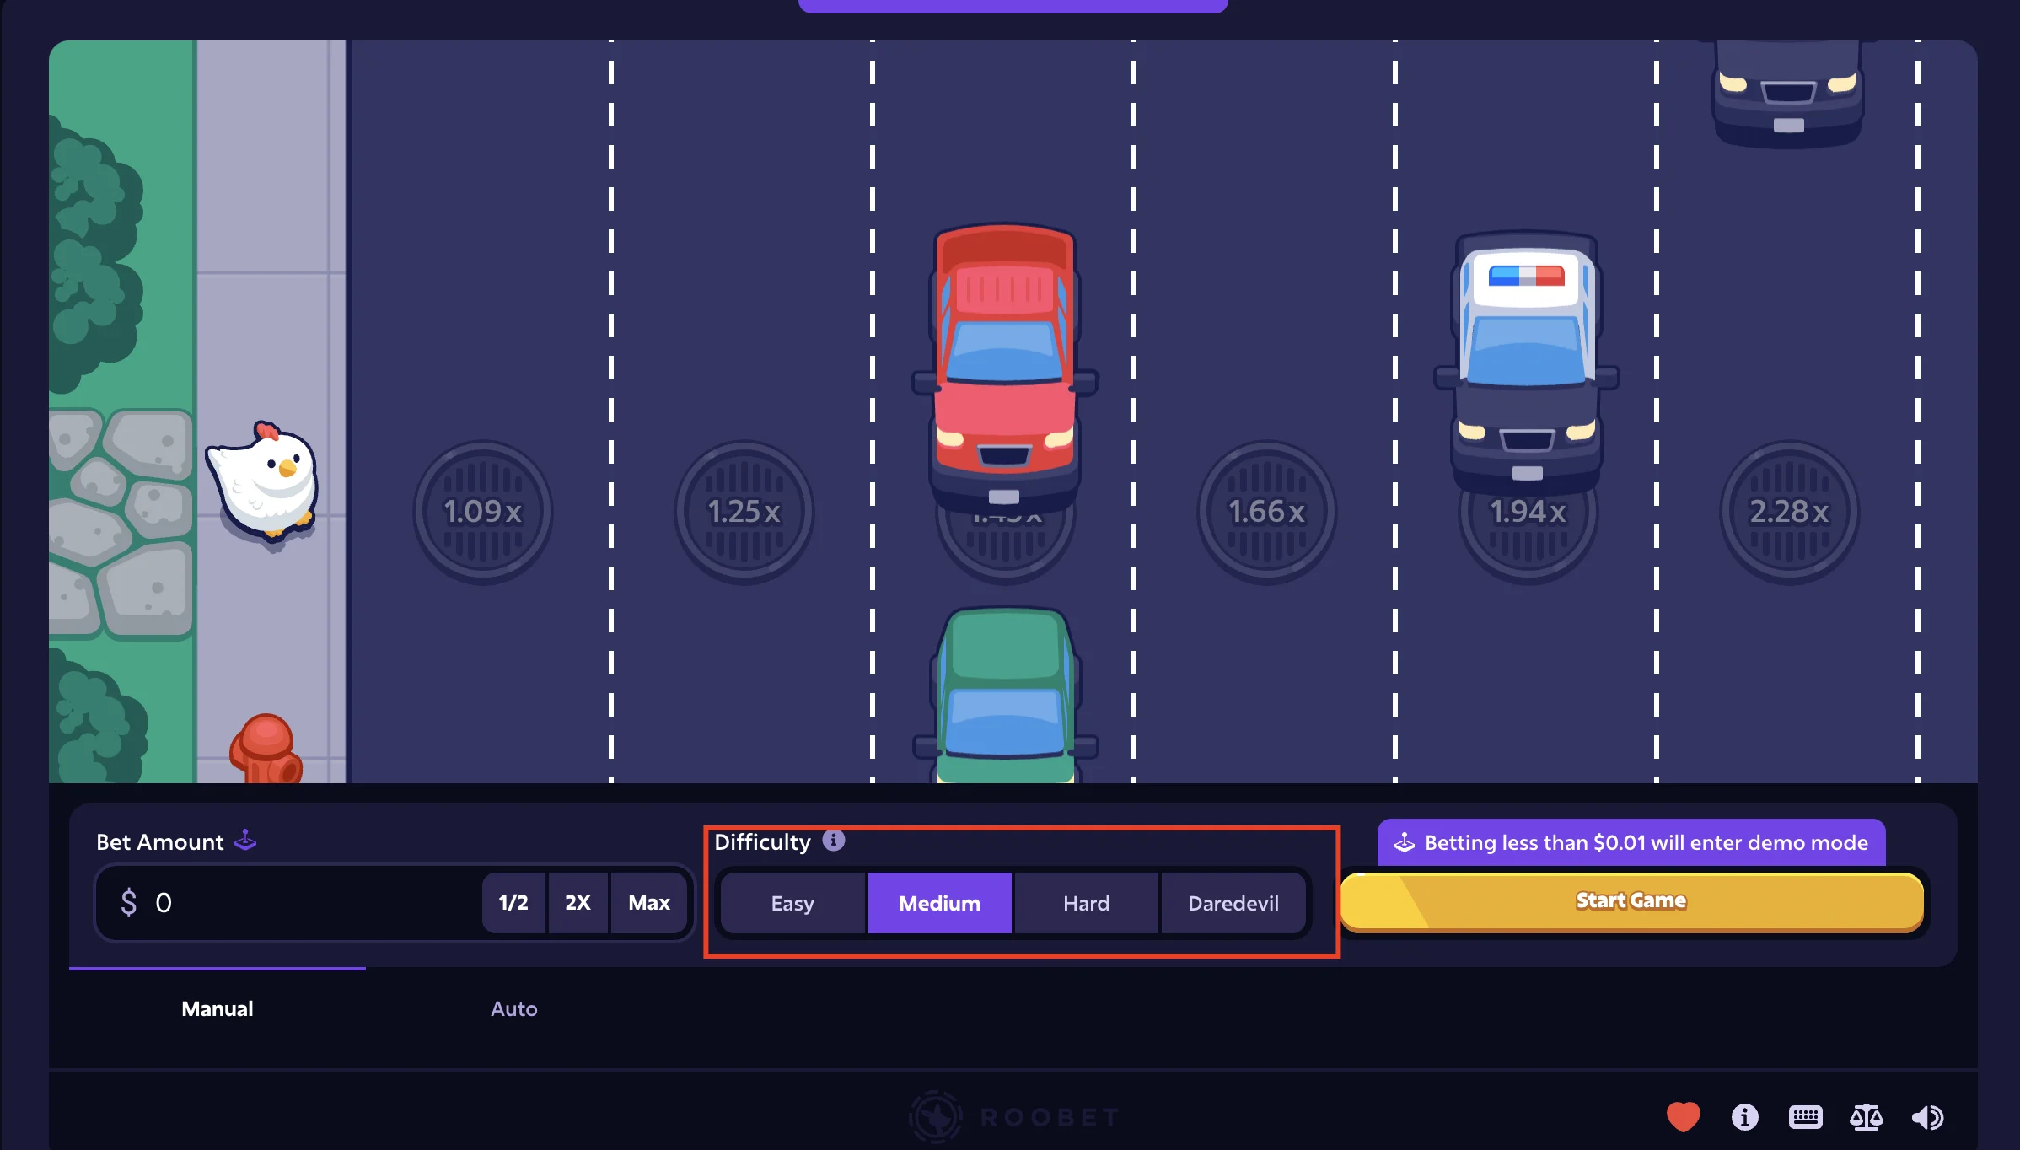Image resolution: width=2020 pixels, height=1150 pixels.
Task: Select Daredevil difficulty
Action: tap(1233, 903)
